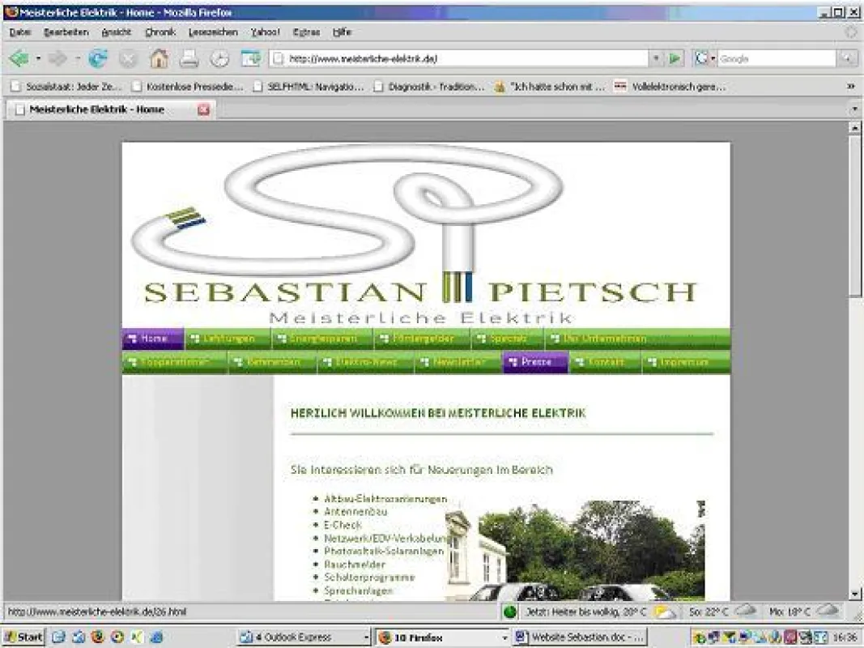Image resolution: width=864 pixels, height=648 pixels.
Task: Click the greyed Stop loading icon
Action: 129,58
